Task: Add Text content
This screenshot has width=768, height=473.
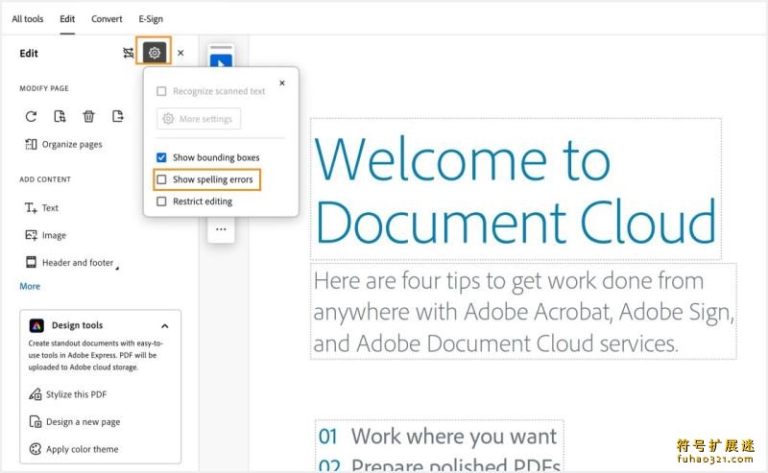Action: [x=41, y=207]
